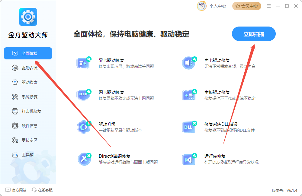Select 驱动升级 title text

[107, 124]
